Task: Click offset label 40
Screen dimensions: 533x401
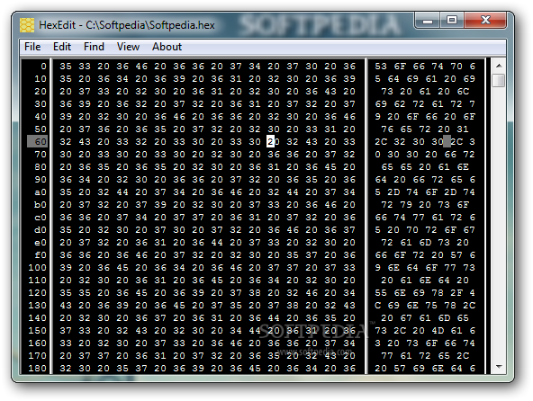Action: [41, 117]
